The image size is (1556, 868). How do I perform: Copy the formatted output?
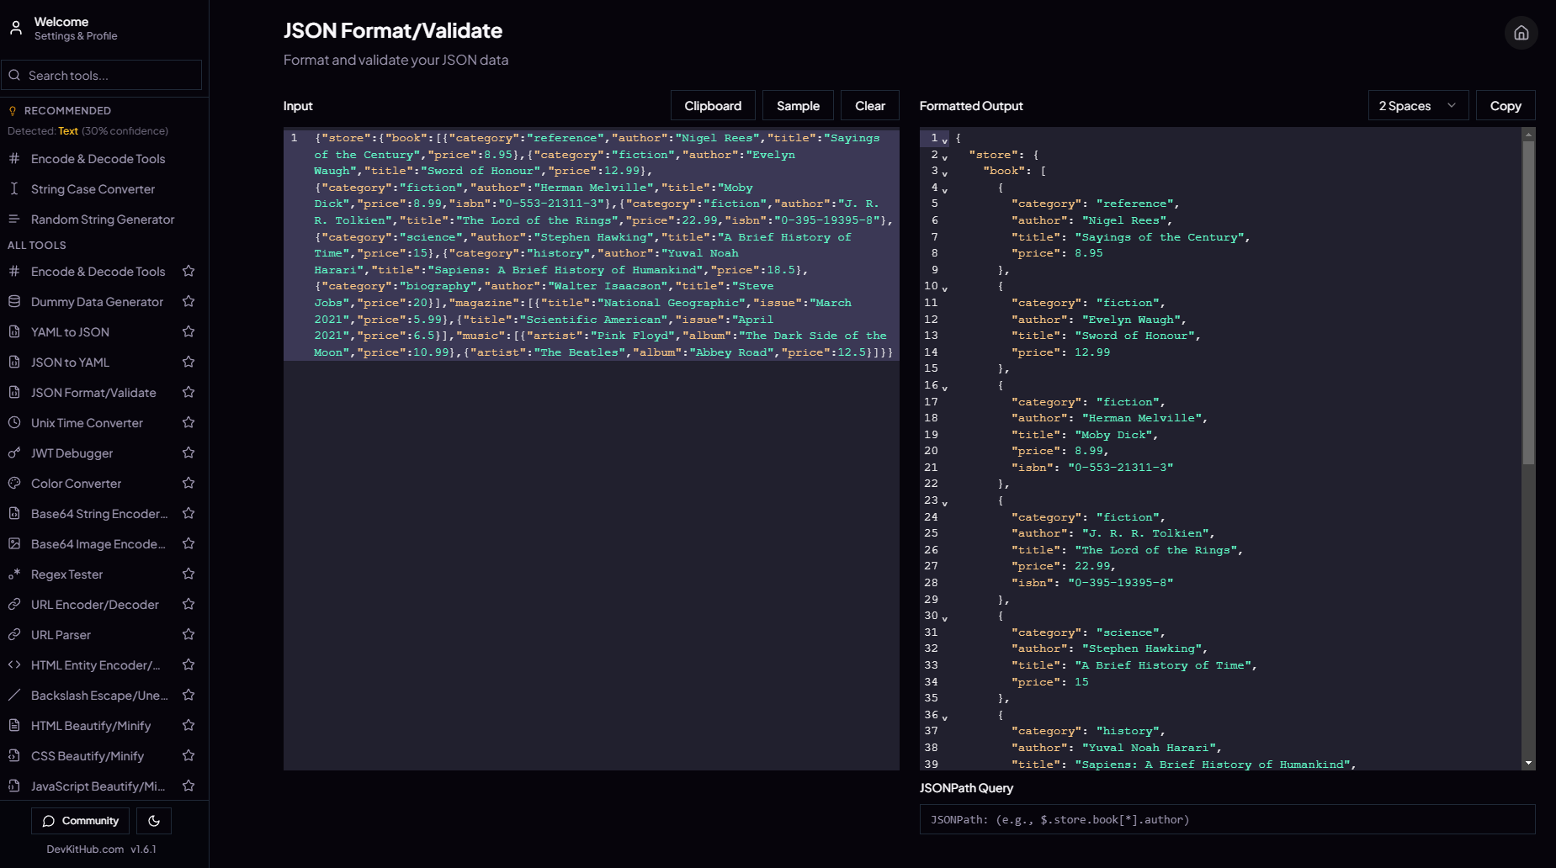coord(1506,105)
